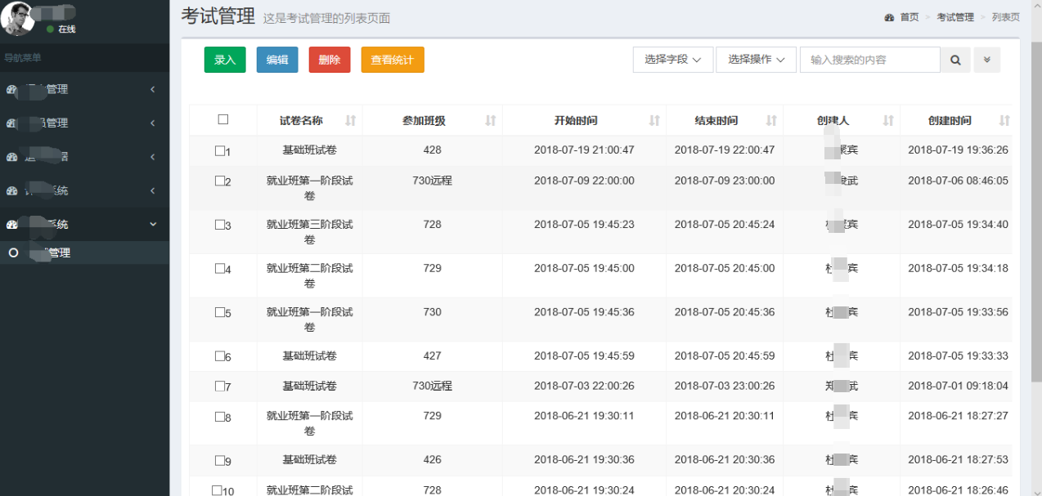Open the 选择字段 dropdown
This screenshot has height=496, width=1042.
click(672, 60)
